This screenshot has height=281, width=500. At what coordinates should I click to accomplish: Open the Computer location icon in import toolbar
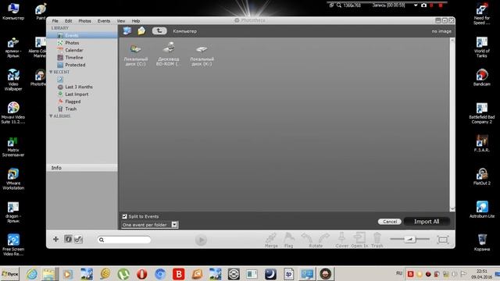127,31
